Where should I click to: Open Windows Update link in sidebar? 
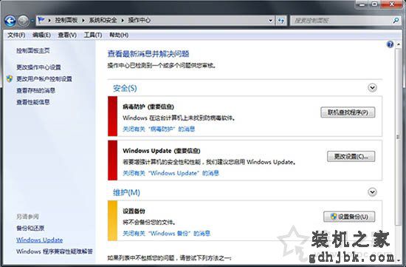pos(40,240)
